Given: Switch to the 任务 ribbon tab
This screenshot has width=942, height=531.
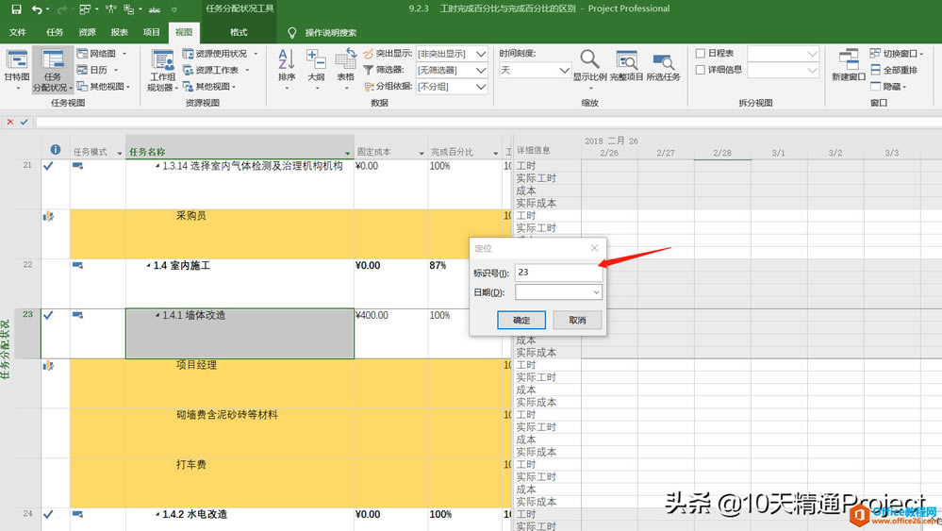Looking at the screenshot, I should [x=55, y=32].
